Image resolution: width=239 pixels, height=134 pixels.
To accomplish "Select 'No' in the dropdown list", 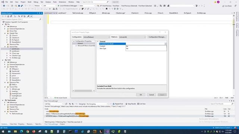I will (x=146, y=46).
